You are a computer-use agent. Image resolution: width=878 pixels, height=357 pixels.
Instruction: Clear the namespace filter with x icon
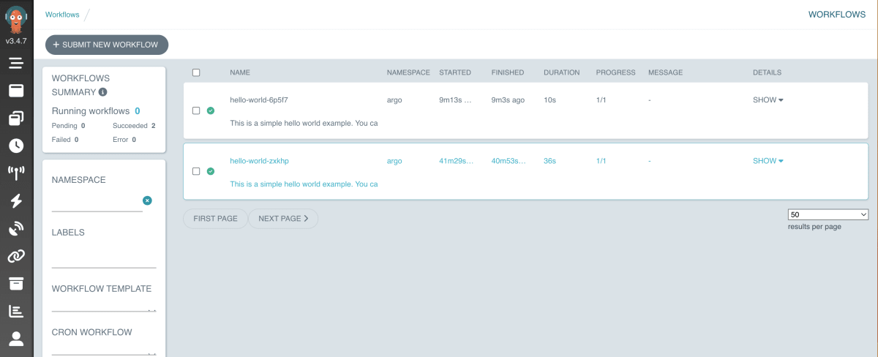click(x=147, y=200)
